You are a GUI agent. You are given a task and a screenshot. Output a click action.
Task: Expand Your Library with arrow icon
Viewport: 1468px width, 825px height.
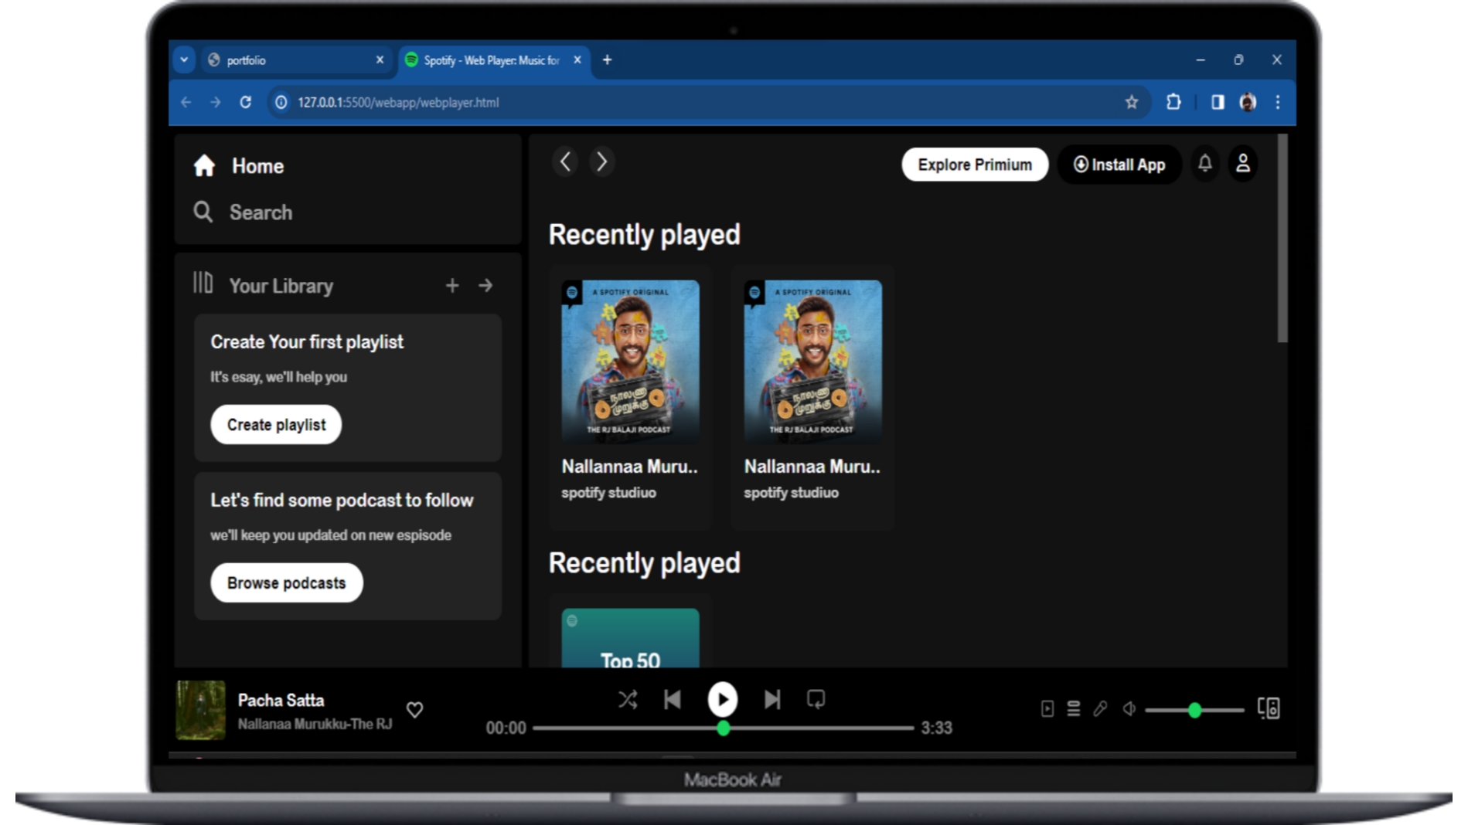pos(485,286)
